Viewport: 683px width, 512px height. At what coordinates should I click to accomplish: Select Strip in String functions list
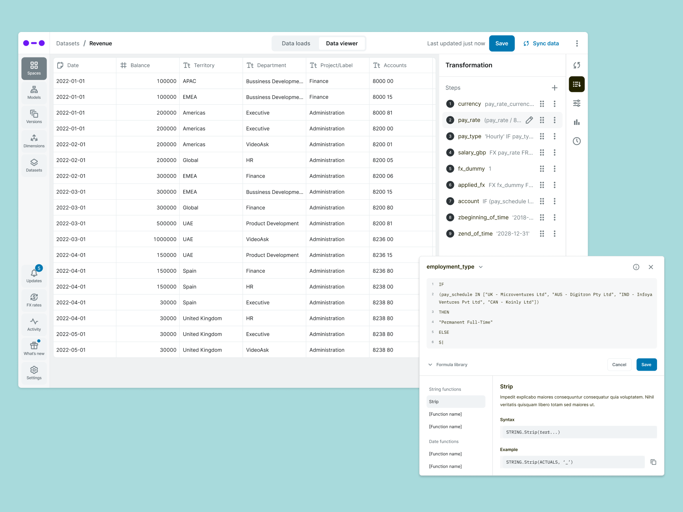pyautogui.click(x=456, y=402)
